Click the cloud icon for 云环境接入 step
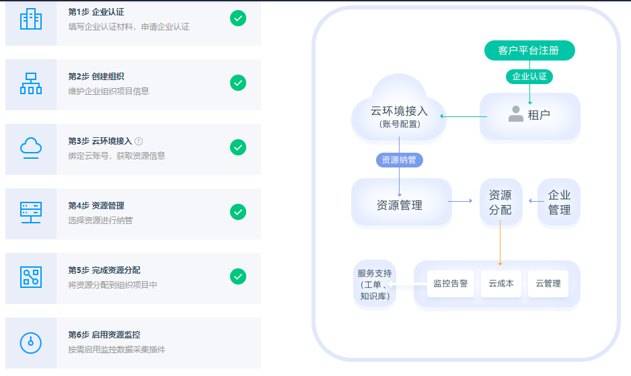The image size is (631, 376). point(31,147)
